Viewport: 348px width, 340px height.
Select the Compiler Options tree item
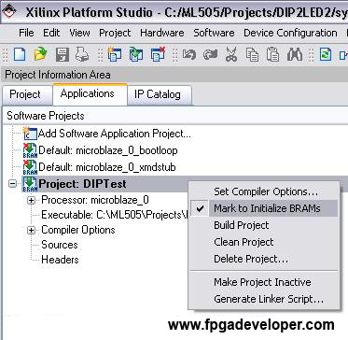pos(78,231)
